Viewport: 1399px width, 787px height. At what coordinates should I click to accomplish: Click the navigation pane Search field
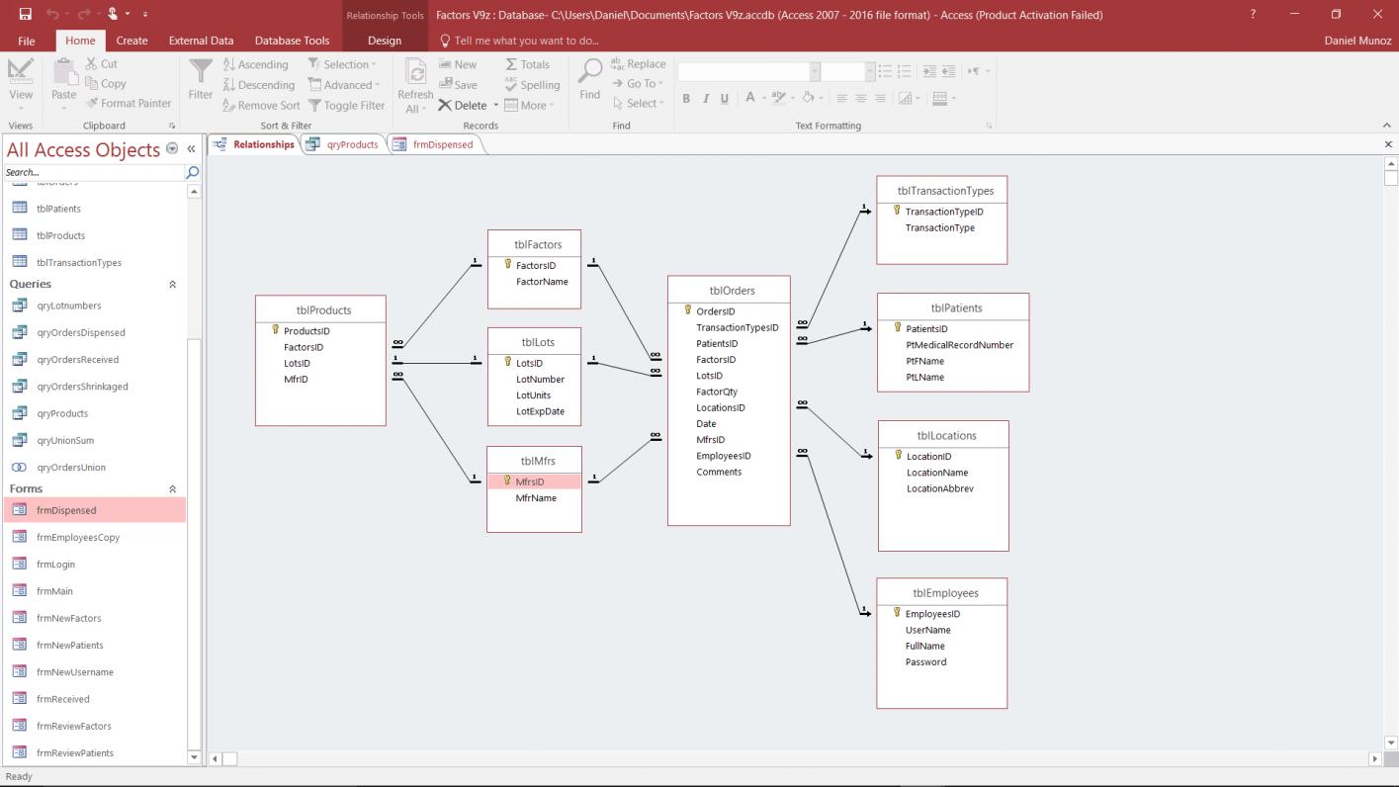pos(94,172)
